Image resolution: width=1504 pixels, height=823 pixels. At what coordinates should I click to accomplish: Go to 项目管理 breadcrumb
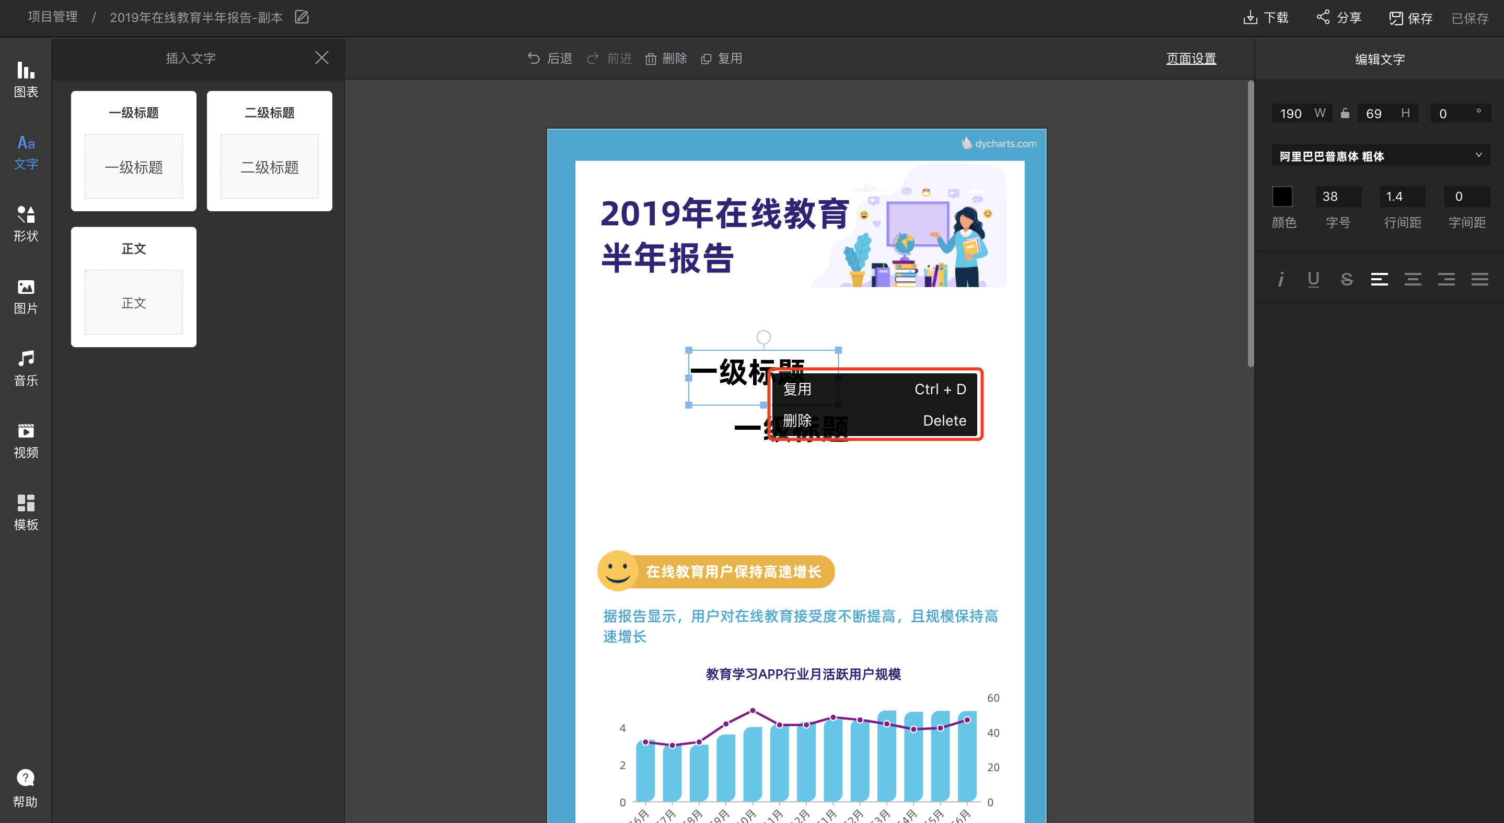click(53, 17)
